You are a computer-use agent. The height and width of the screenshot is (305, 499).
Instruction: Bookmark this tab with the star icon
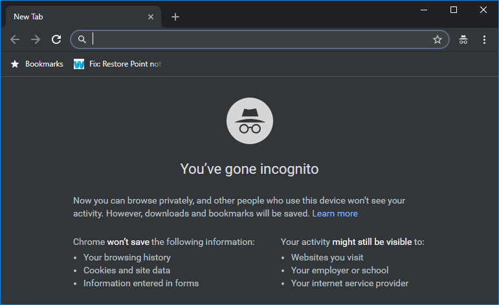pos(438,39)
